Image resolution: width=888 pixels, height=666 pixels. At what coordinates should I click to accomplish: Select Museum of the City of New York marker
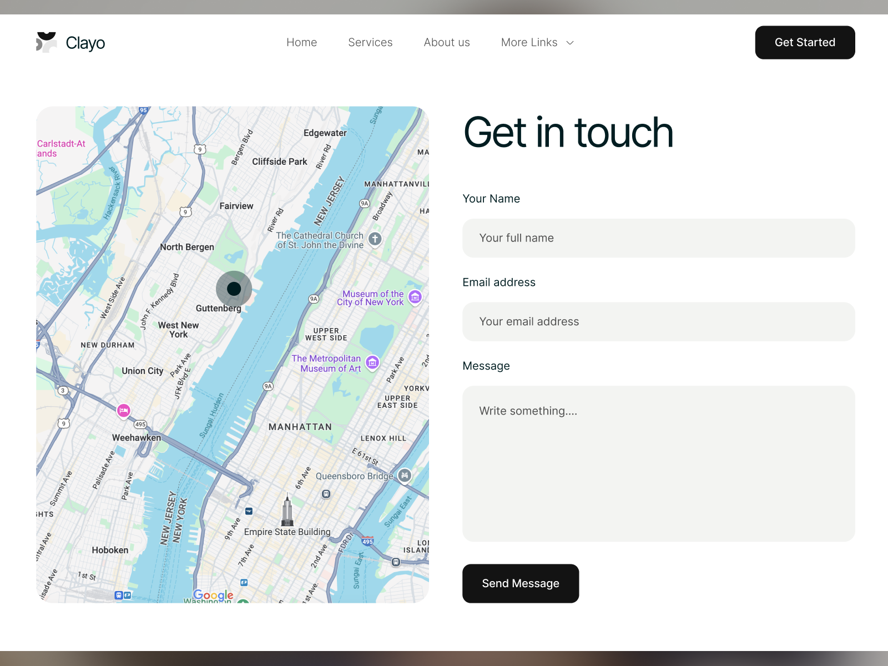coord(415,297)
